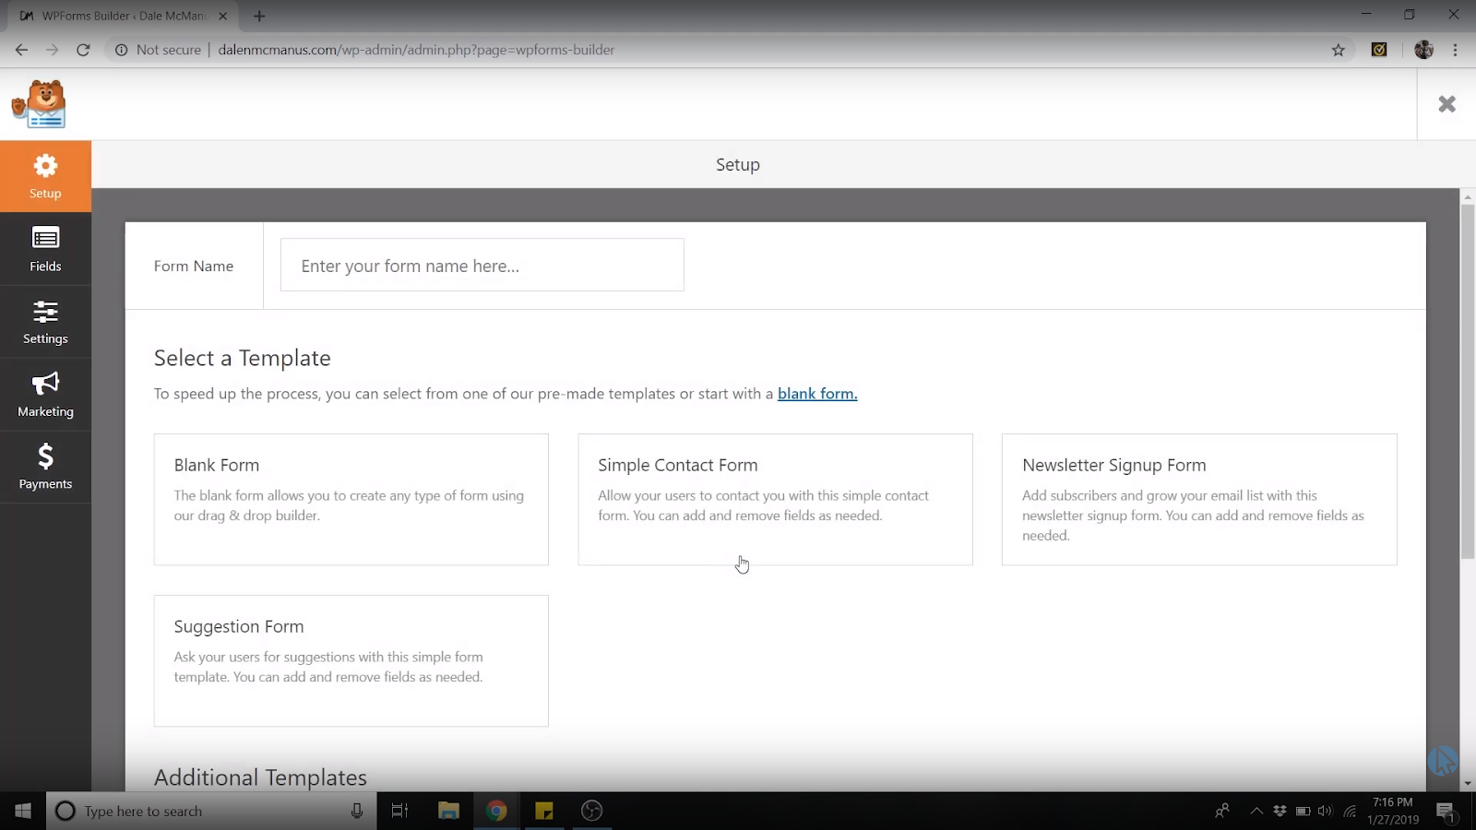This screenshot has height=830, width=1476.
Task: Close the WPForms Builder browser tab
Action: tap(222, 16)
